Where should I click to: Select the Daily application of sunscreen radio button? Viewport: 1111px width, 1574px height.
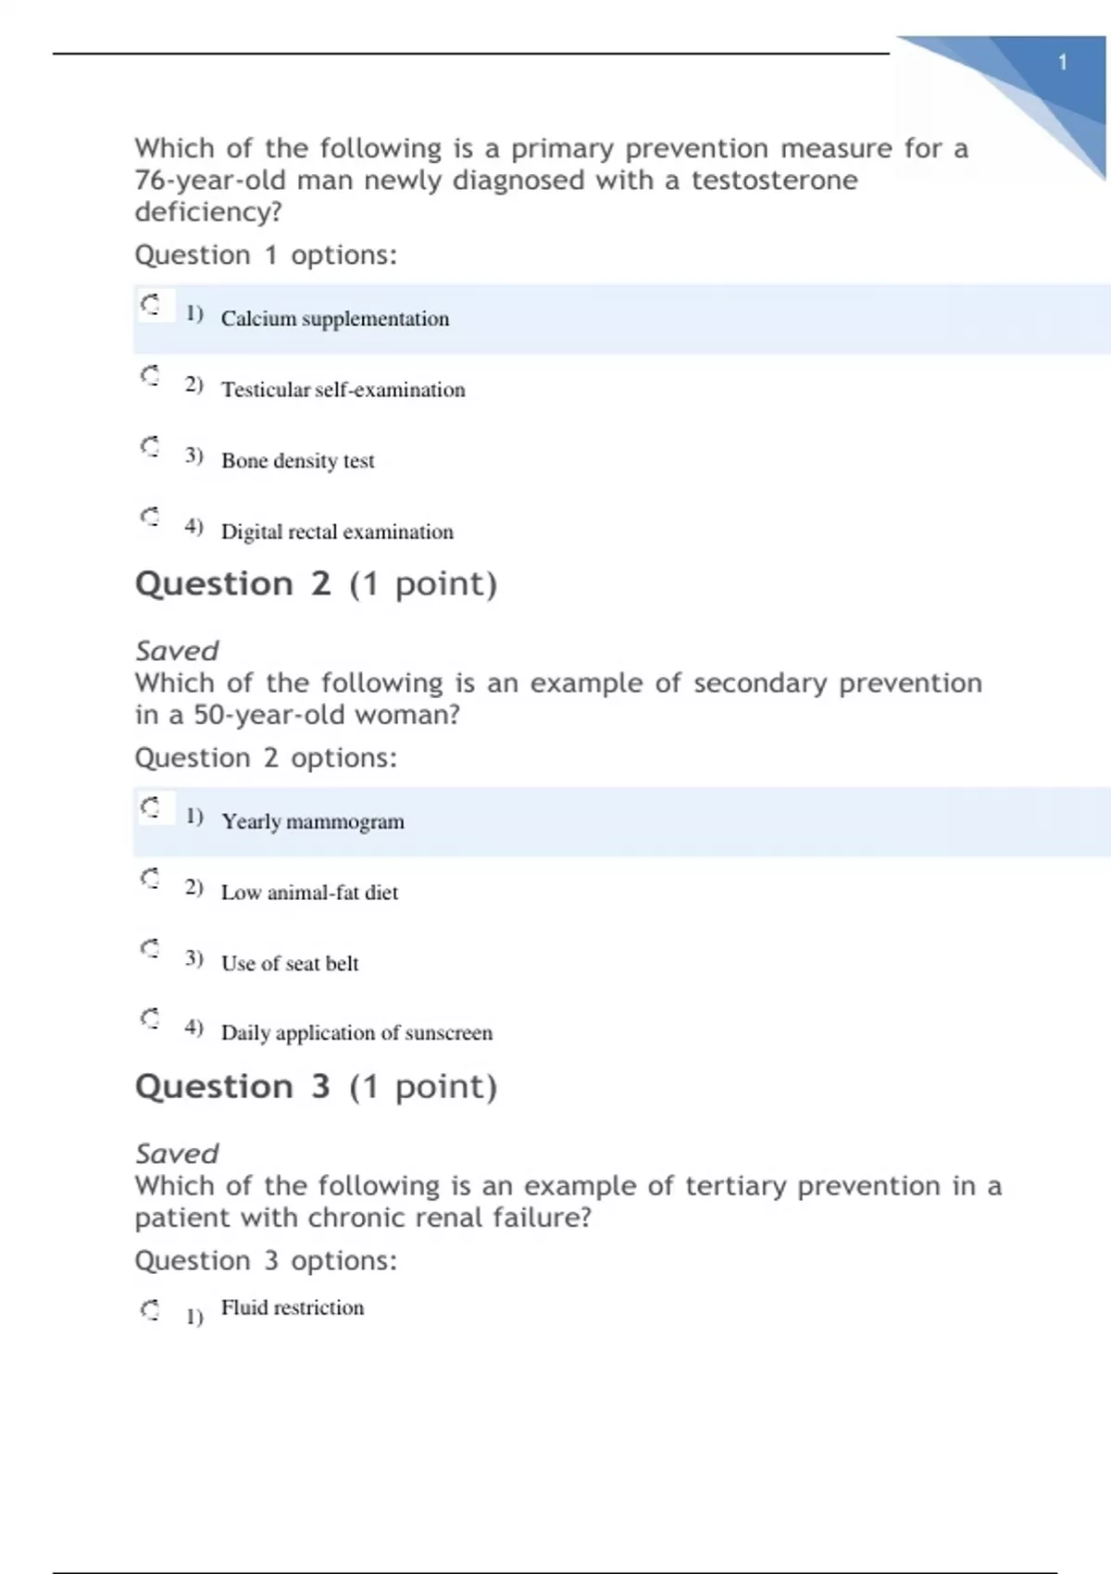[150, 1018]
